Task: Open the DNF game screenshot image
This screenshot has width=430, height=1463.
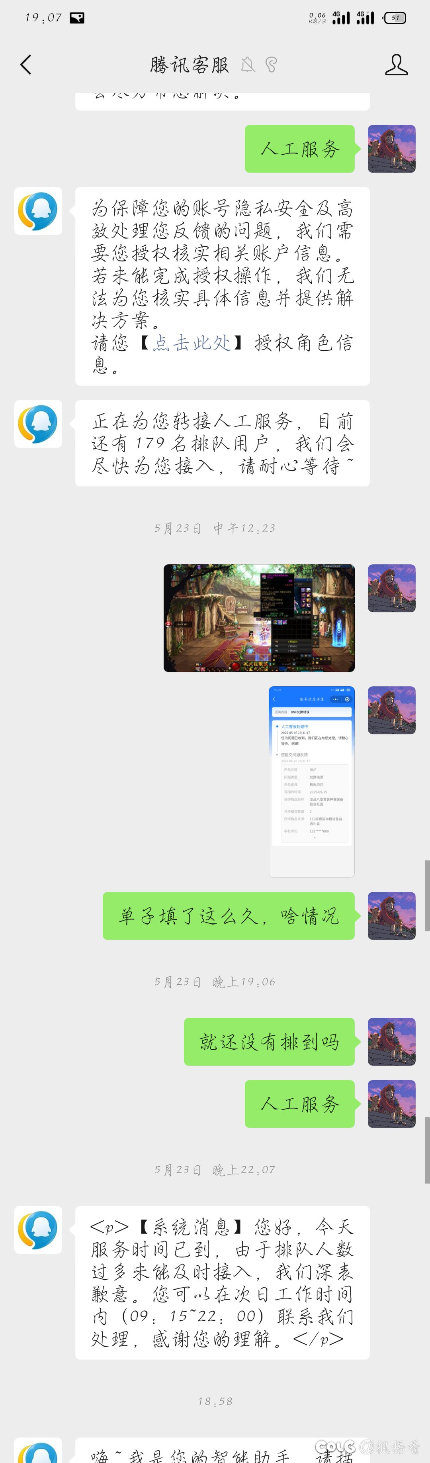Action: [259, 618]
